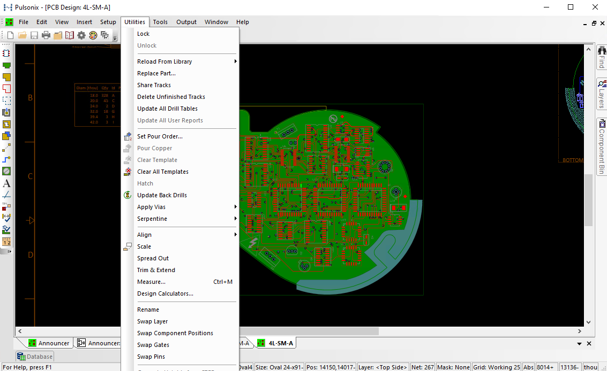Expand the Align submenu

(x=180, y=235)
